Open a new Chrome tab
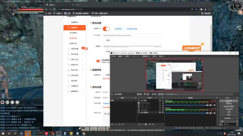 (78, 5)
